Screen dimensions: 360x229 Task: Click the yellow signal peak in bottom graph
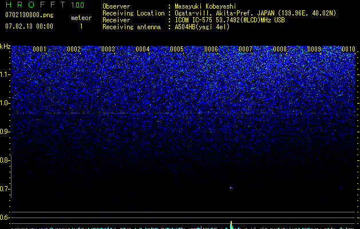231,225
